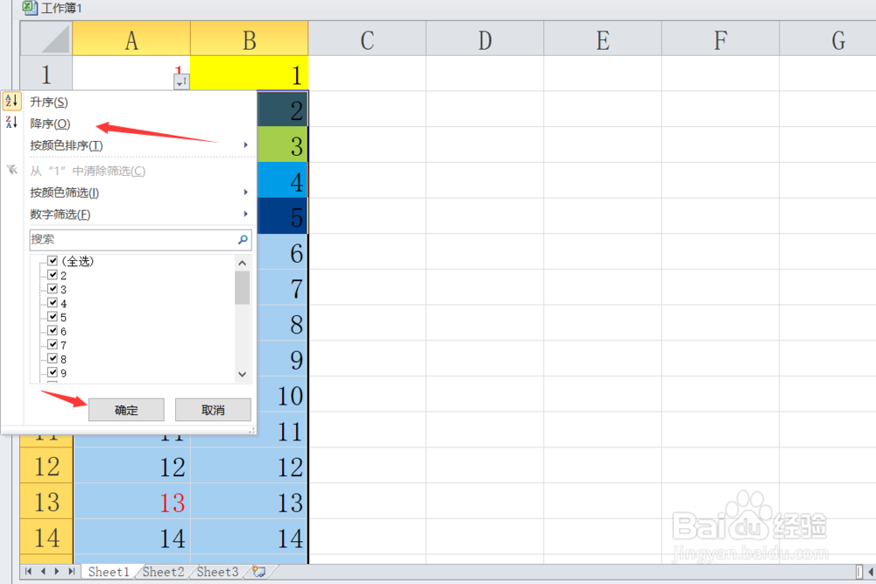
Task: Click the green cell with value 3
Action: pos(282,144)
